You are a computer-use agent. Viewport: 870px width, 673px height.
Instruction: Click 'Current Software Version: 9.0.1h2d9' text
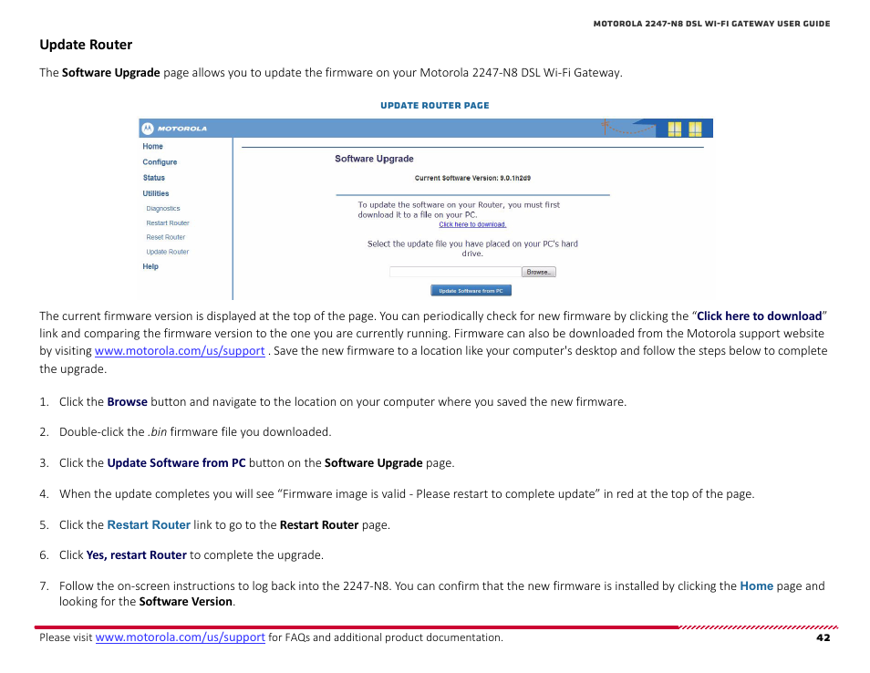click(472, 178)
